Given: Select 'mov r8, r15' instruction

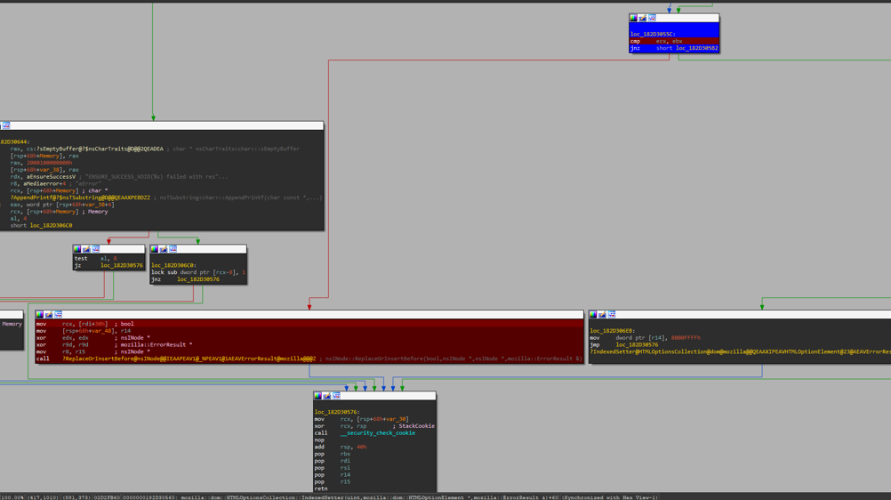Looking at the screenshot, I should coord(57,351).
